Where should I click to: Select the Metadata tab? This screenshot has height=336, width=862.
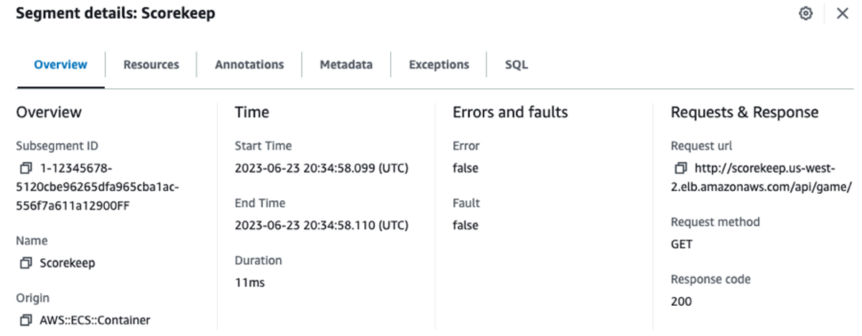pos(346,65)
